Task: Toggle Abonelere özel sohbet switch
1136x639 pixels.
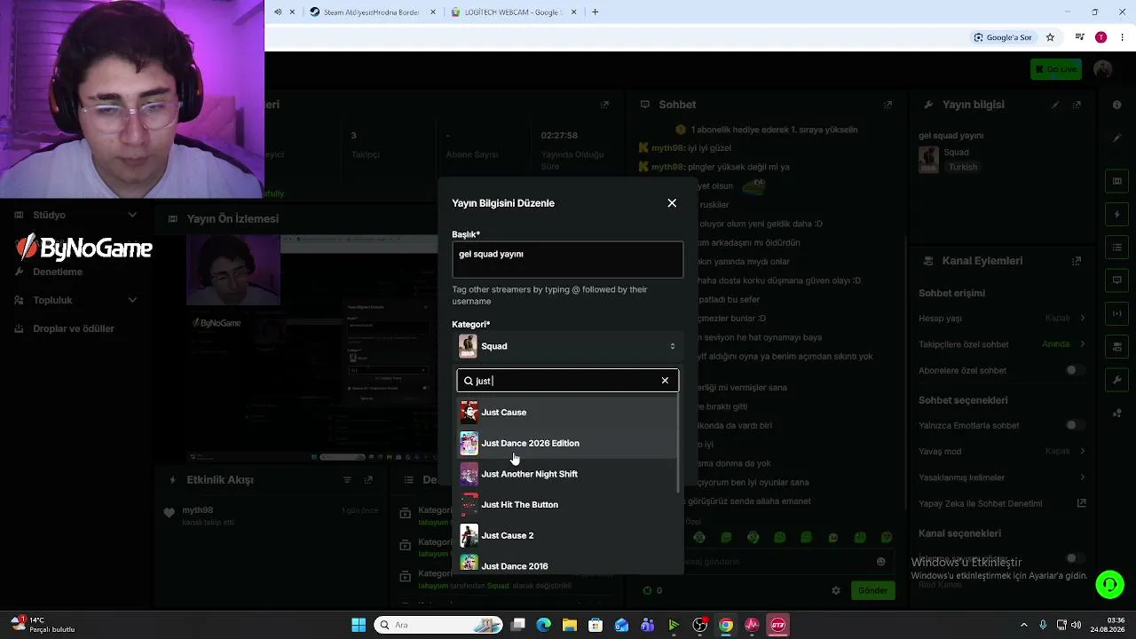Action: tap(1076, 370)
